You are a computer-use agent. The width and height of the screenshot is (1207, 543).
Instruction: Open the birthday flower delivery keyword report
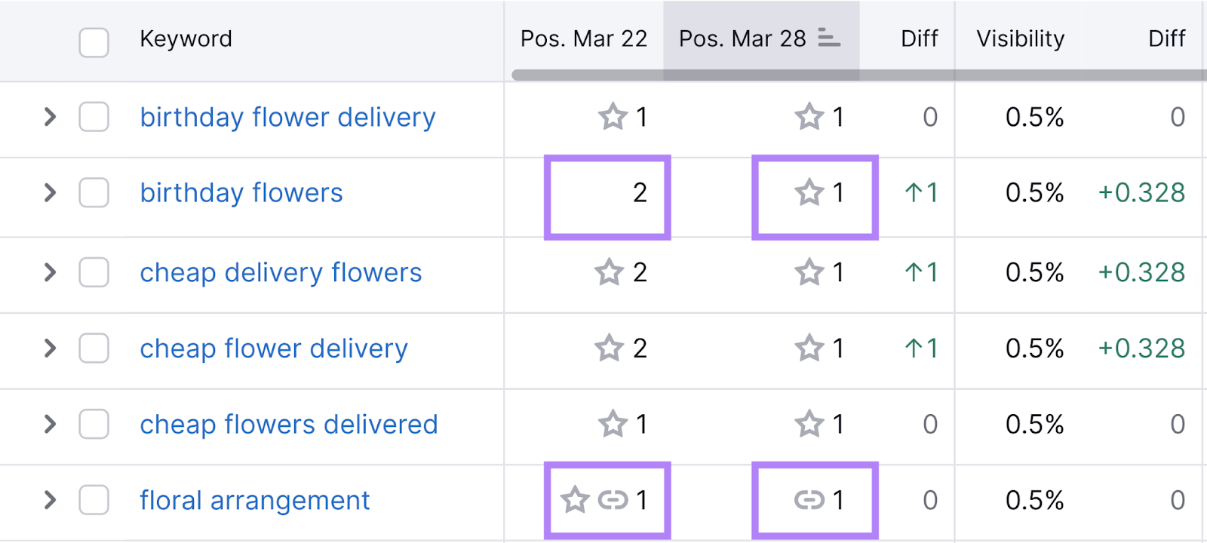pos(287,118)
